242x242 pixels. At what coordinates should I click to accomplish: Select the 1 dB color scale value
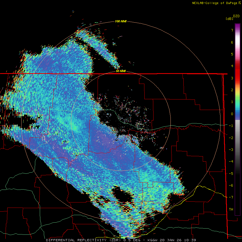tap(232, 102)
